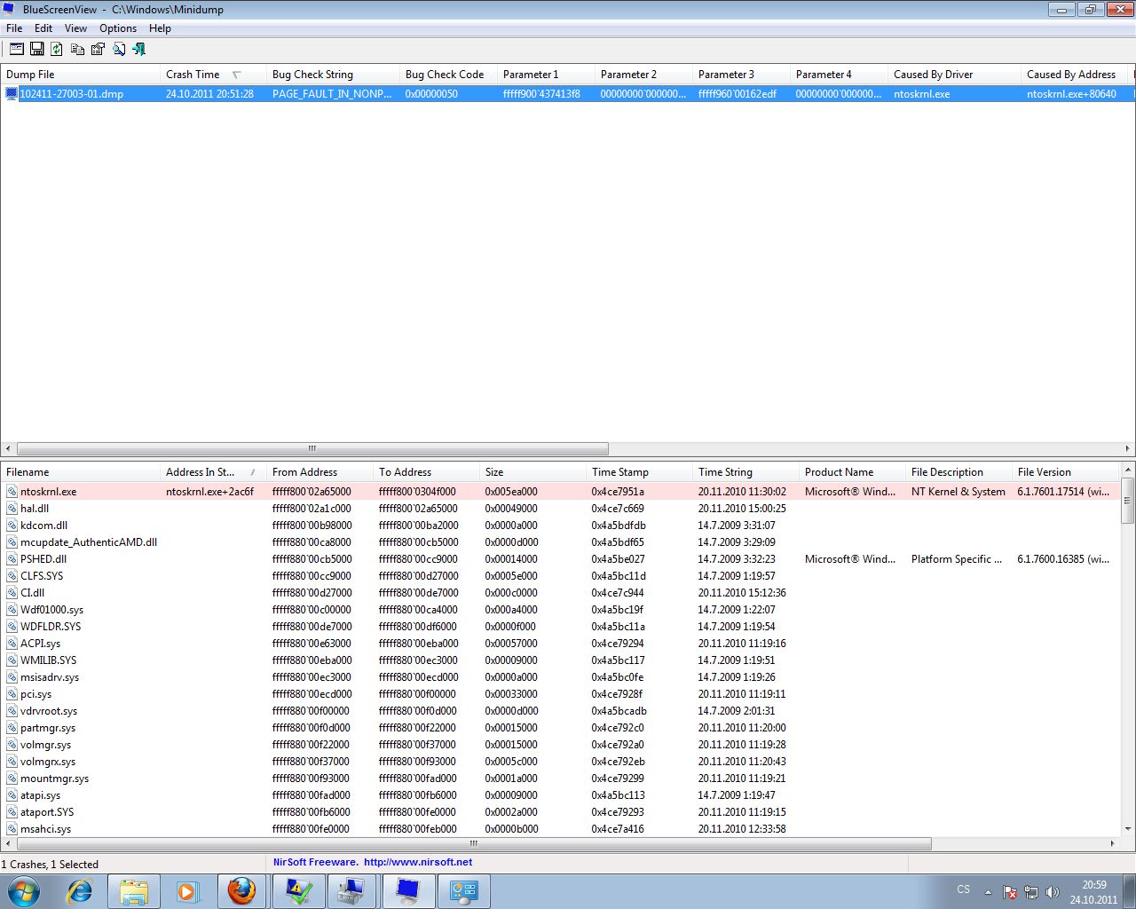The width and height of the screenshot is (1136, 909).
Task: Select the volmgrx.sys driver row
Action: (561, 762)
